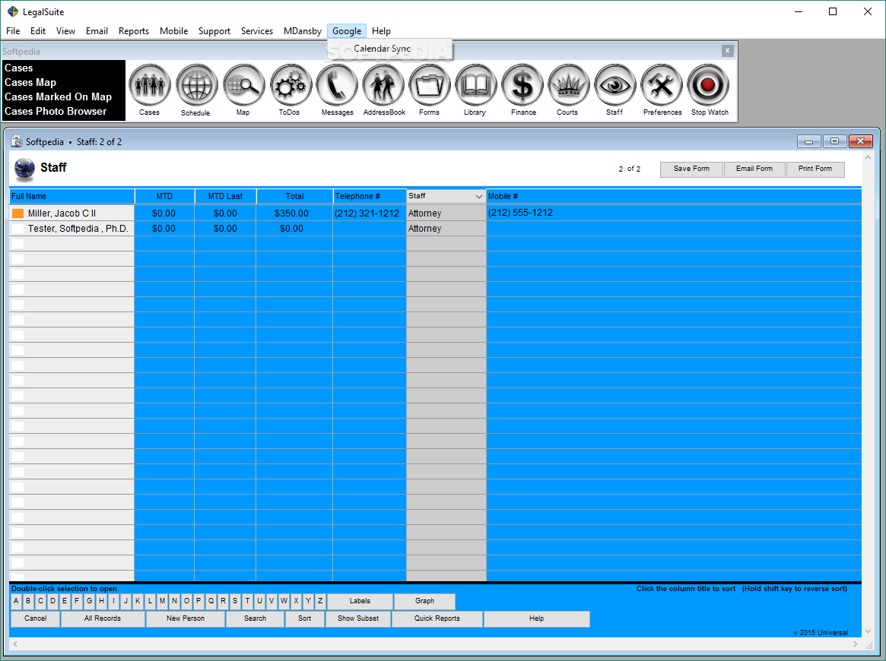Launch the Stop Watch icon

(708, 85)
